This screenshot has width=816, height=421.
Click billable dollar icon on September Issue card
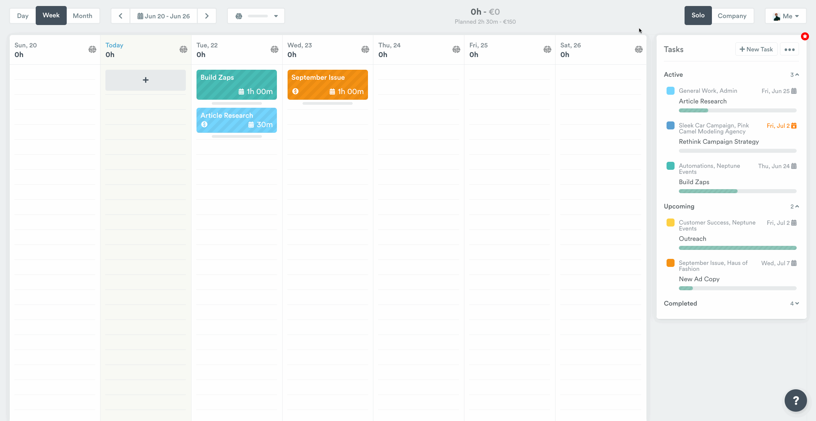pos(296,91)
